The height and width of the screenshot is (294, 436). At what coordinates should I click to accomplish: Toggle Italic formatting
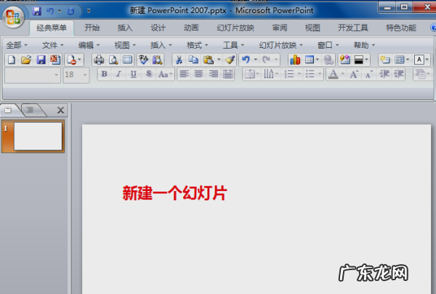118,74
